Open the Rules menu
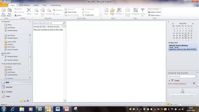The width and height of the screenshot is (199, 112). [x=112, y=12]
